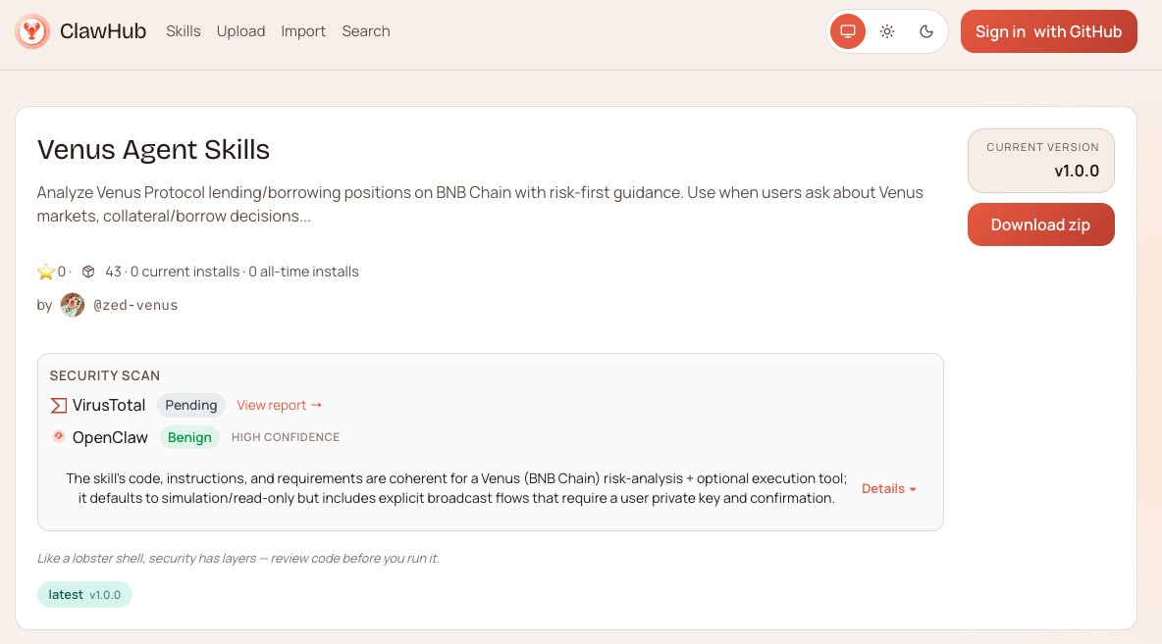This screenshot has height=644, width=1162.
Task: Select the latest v1.0.0 tag
Action: click(x=84, y=594)
